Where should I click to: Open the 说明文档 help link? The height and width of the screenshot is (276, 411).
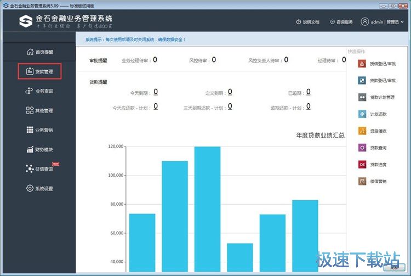[307, 22]
